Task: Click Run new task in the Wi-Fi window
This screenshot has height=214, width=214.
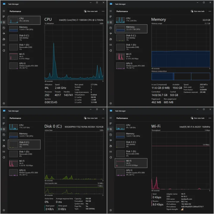Action: [198, 118]
